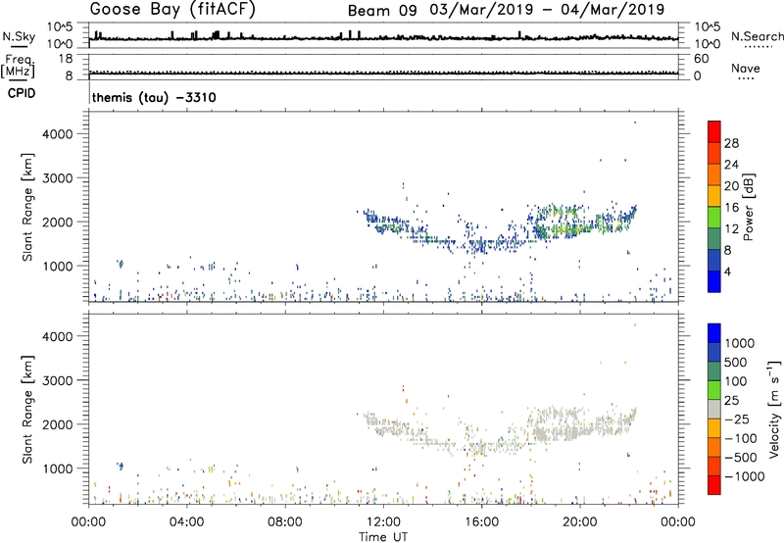Click the "Time UT" x-axis title
Image resolution: width=784 pixels, height=543 pixels.
coord(383,537)
